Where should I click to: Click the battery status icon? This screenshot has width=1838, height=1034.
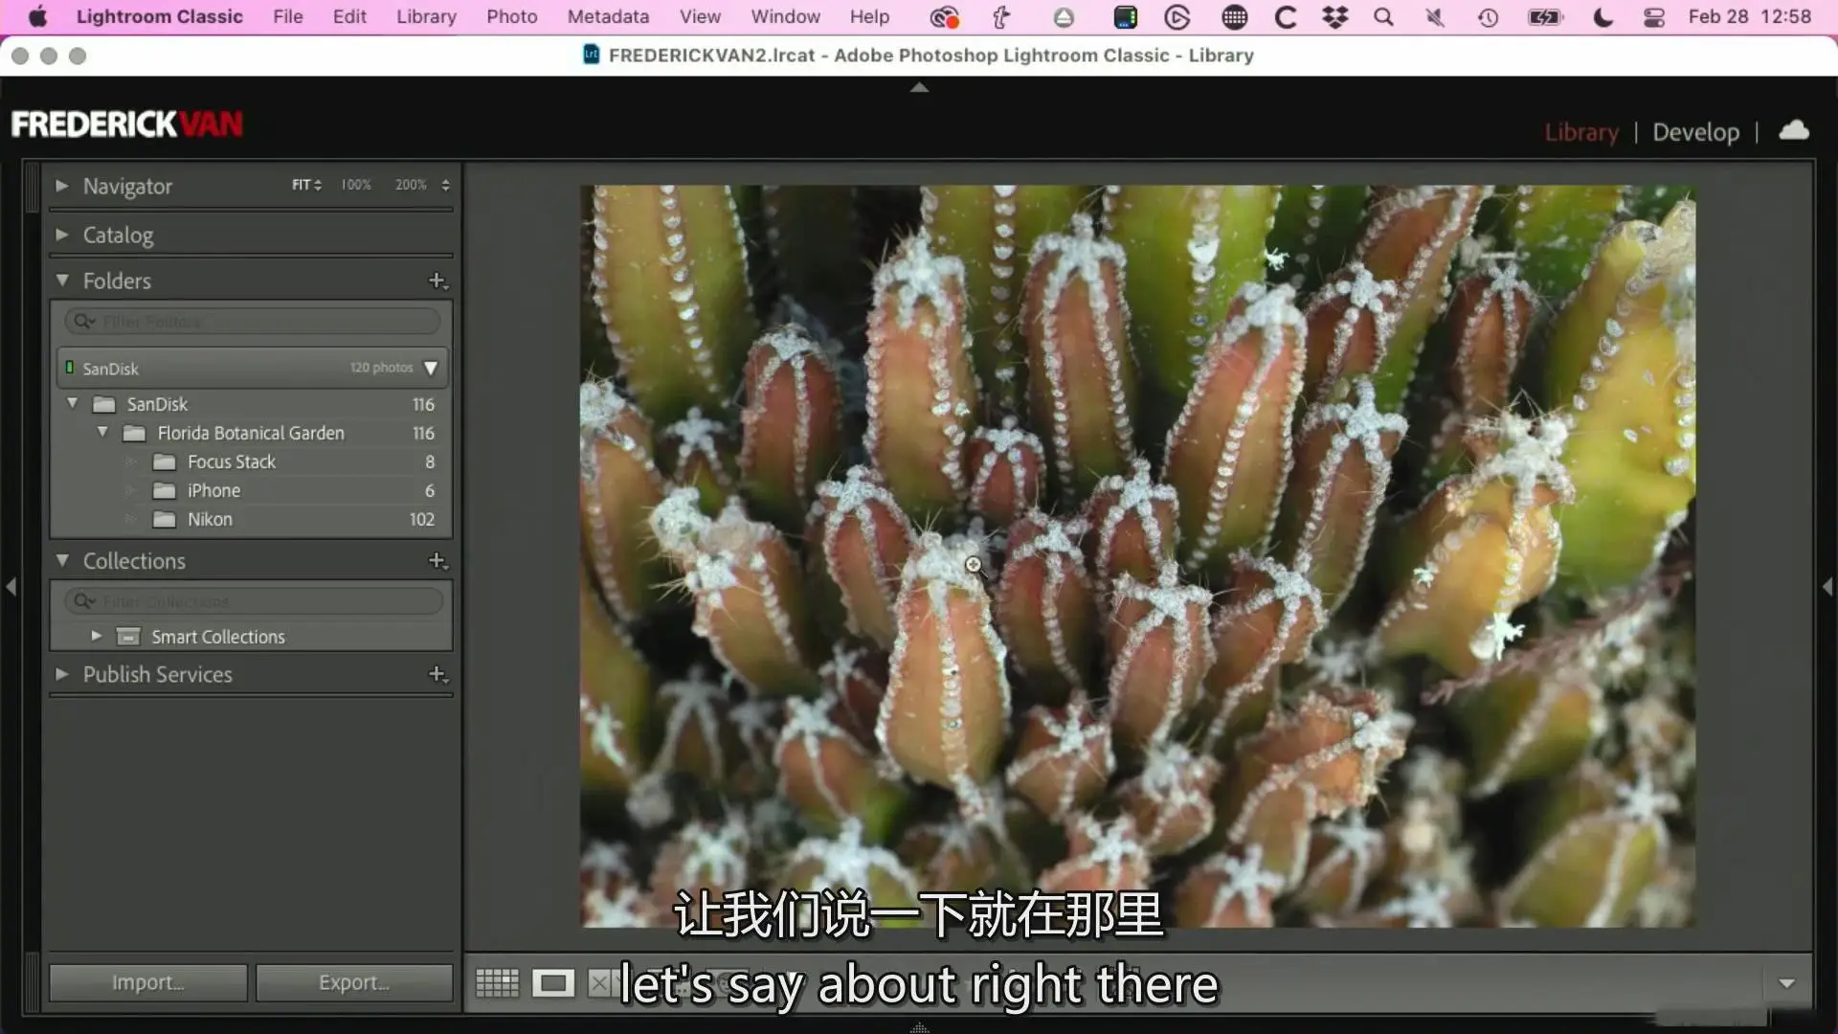(1544, 16)
